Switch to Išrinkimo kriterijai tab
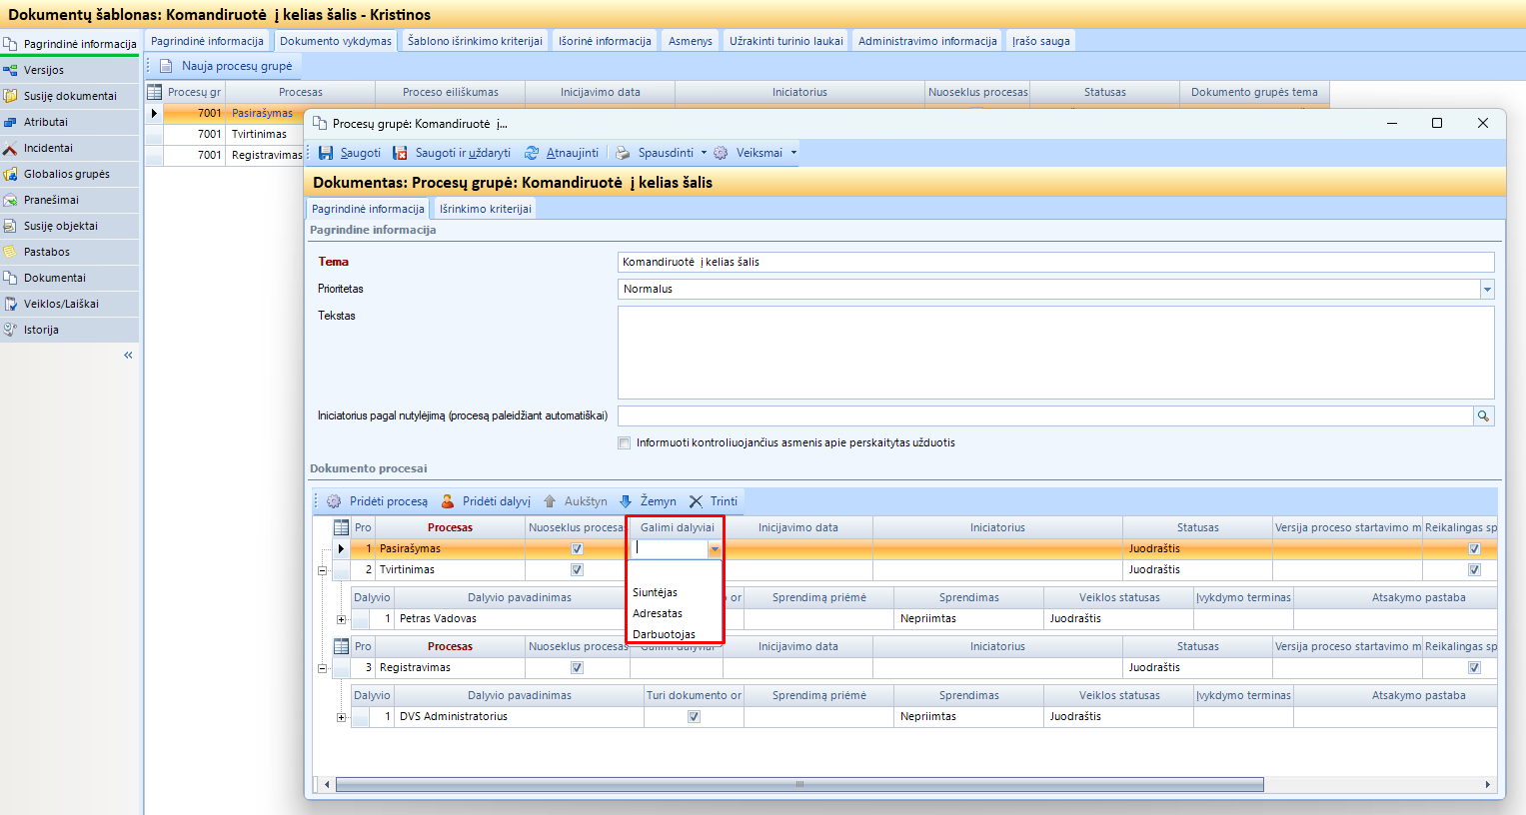This screenshot has width=1526, height=815. [485, 209]
